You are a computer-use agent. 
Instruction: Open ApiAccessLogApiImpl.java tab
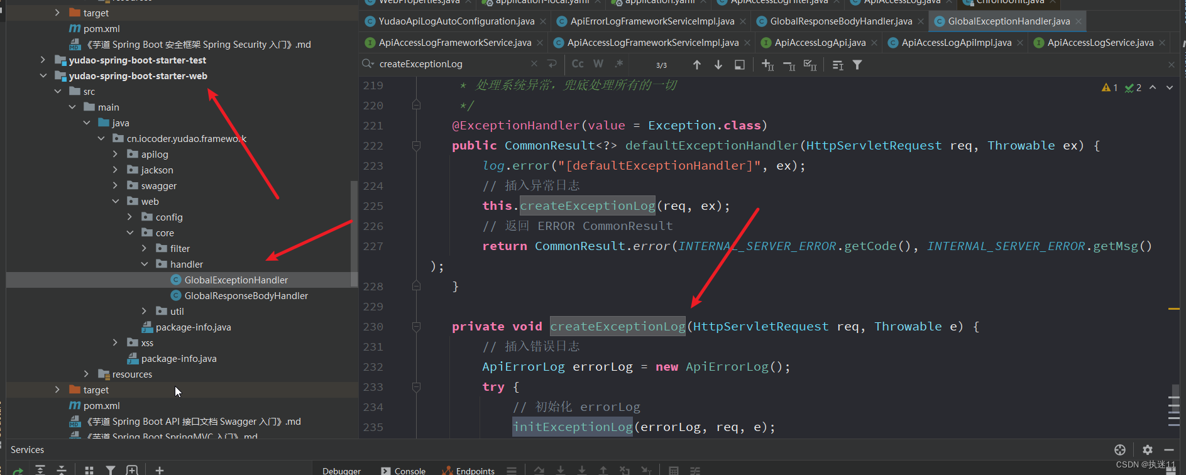[x=957, y=43]
